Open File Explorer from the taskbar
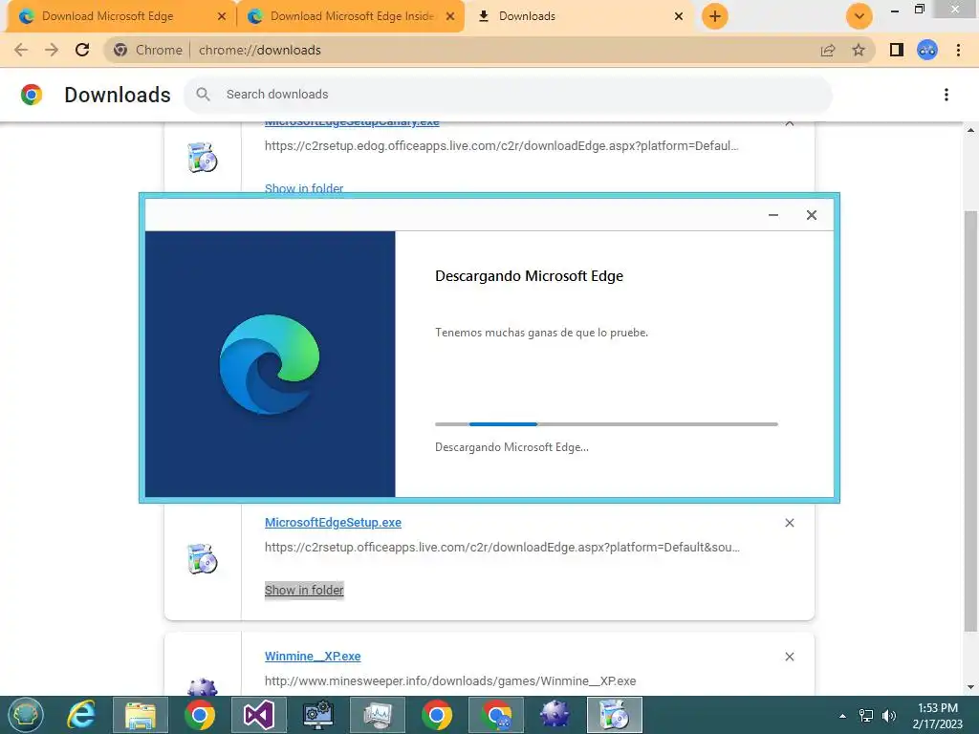The width and height of the screenshot is (979, 734). (x=141, y=715)
